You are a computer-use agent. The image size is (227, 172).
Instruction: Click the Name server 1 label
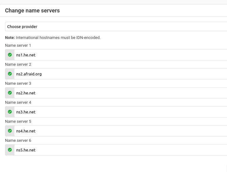coord(18,45)
